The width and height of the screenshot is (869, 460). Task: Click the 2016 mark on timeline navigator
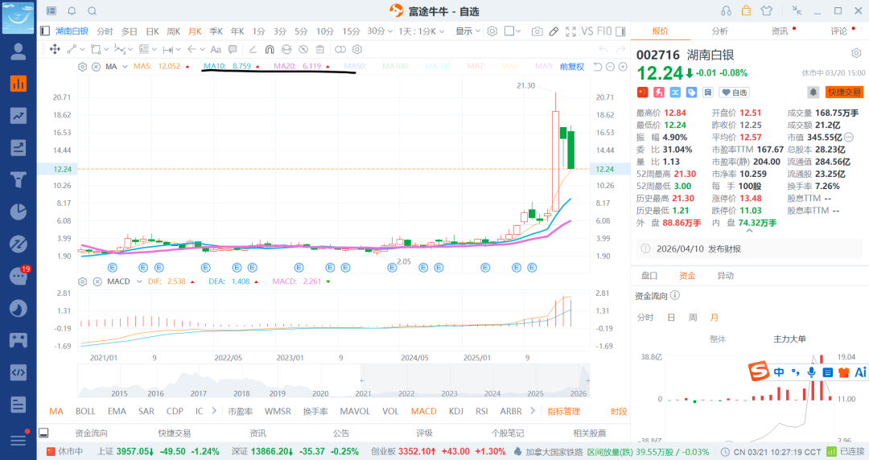pos(156,393)
